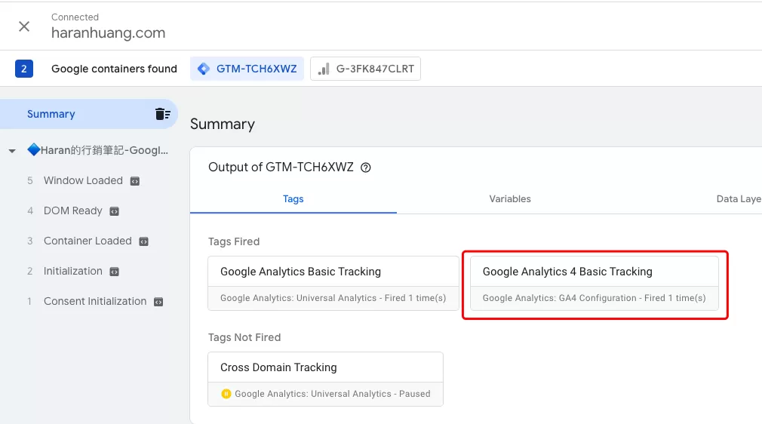Screen dimensions: 762x424
Task: Open the Cross Domain Tracking tag card
Action: click(326, 379)
